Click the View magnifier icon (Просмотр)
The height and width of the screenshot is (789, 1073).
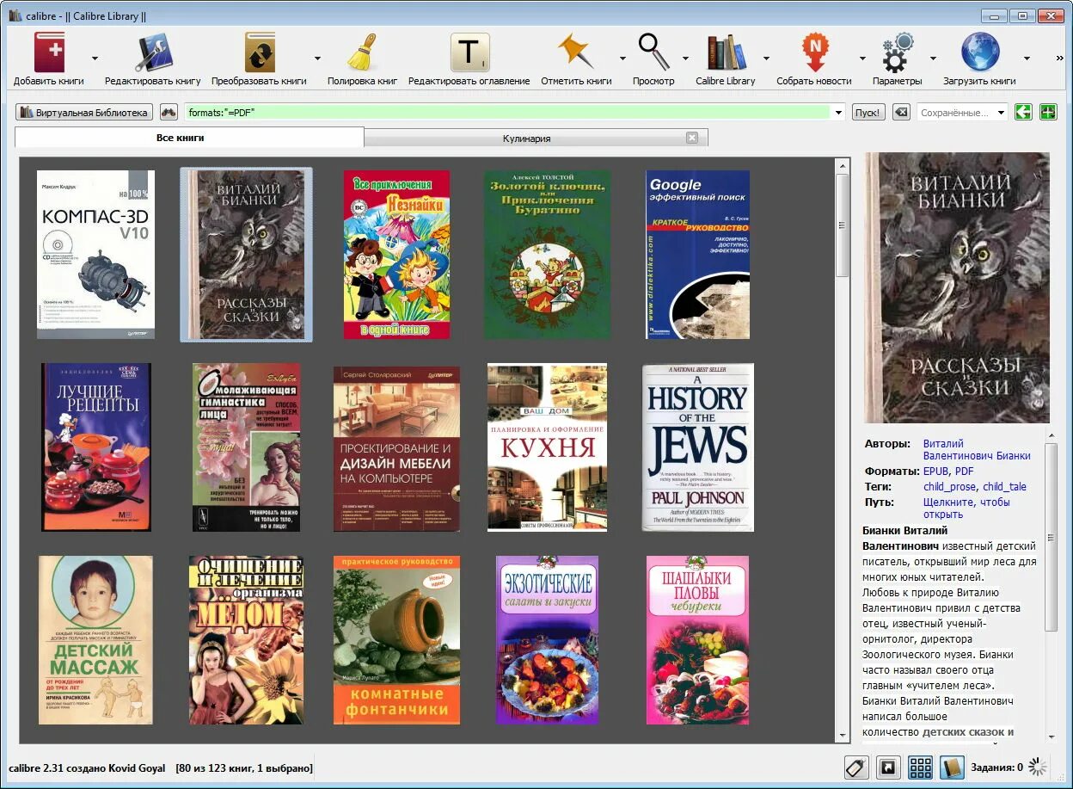click(x=653, y=53)
